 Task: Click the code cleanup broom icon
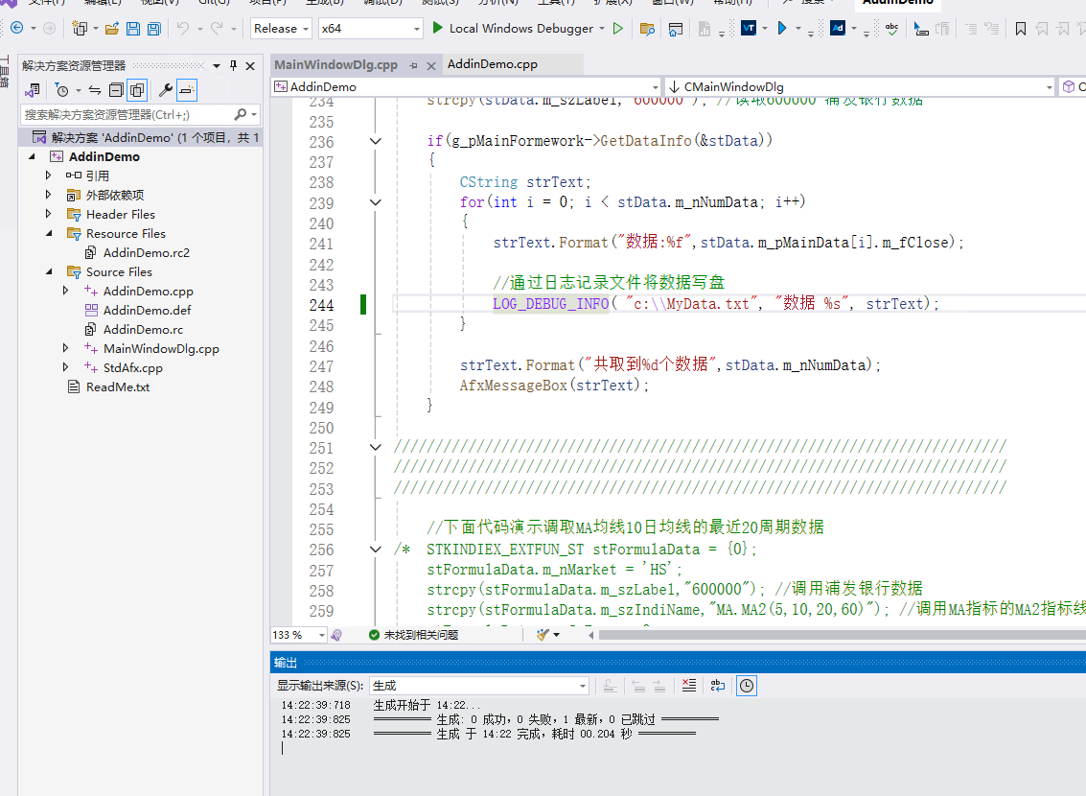pyautogui.click(x=543, y=635)
